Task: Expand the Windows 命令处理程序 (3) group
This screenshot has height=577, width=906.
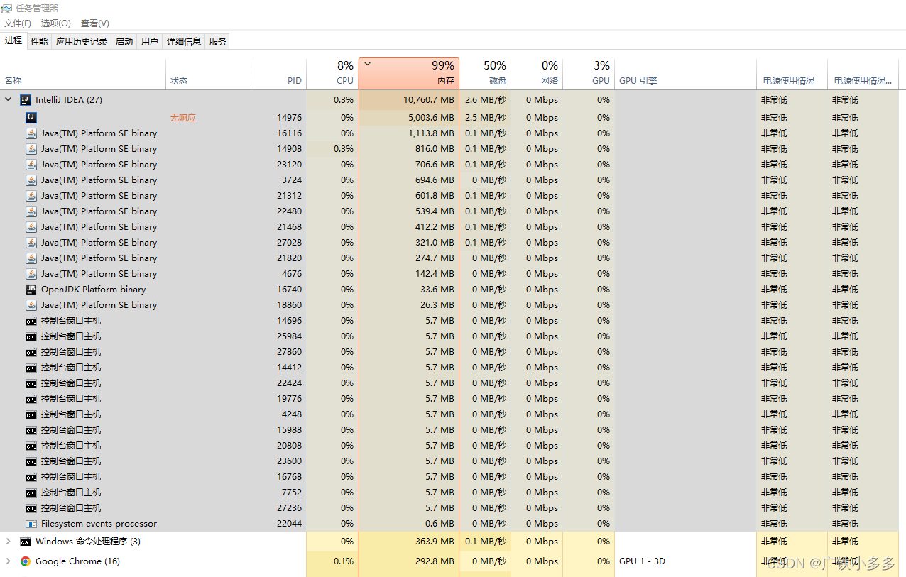Action: tap(9, 542)
